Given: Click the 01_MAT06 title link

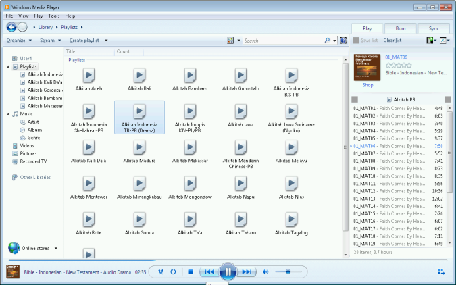Looking at the screenshot, I should [x=396, y=57].
